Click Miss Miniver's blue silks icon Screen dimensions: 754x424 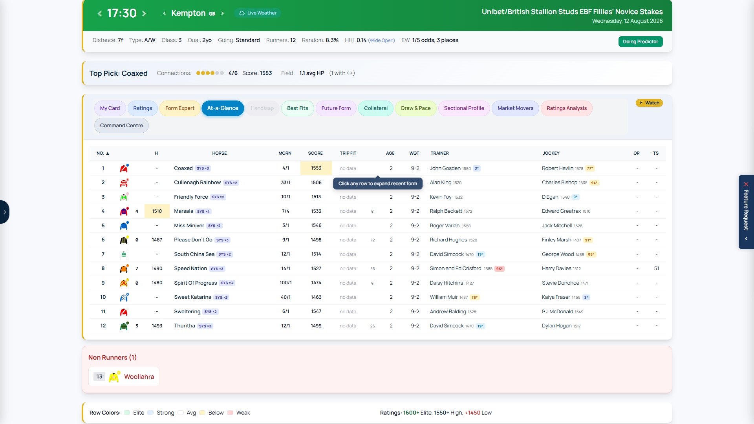pos(124,226)
